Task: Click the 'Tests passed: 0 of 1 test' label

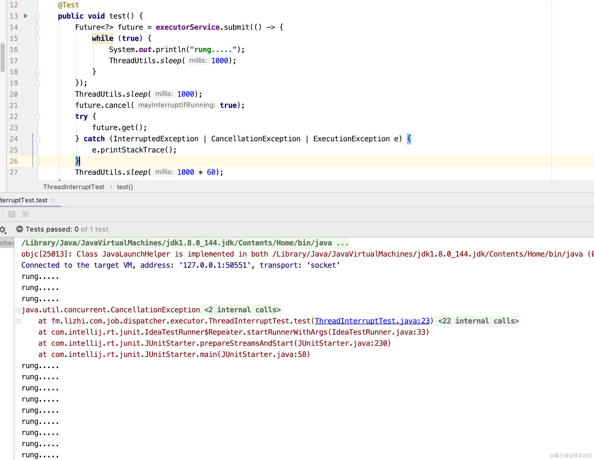Action: click(x=67, y=229)
